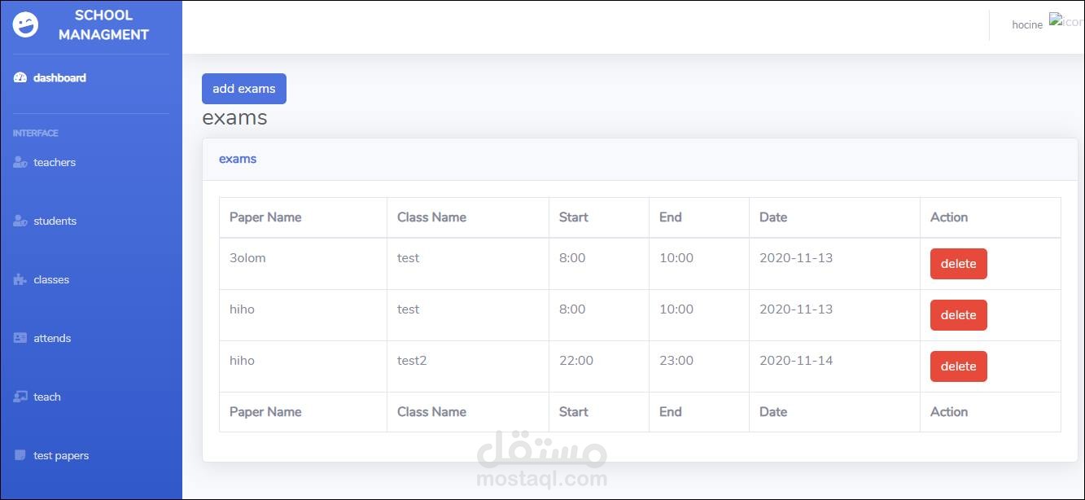The image size is (1085, 500).
Task: Click the teach chalkboard icon
Action: [x=20, y=397]
